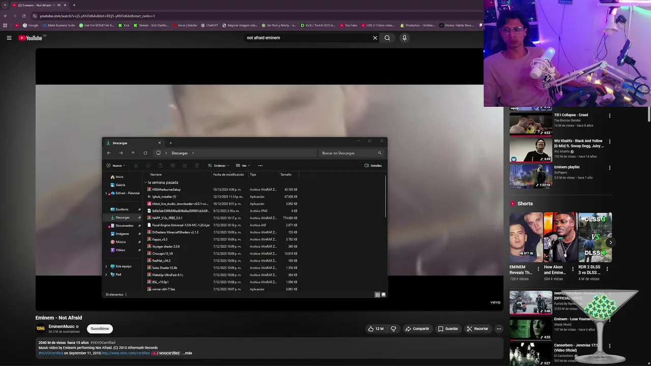Expand Este equipo tree node
This screenshot has height=366, width=651.
pos(106,266)
